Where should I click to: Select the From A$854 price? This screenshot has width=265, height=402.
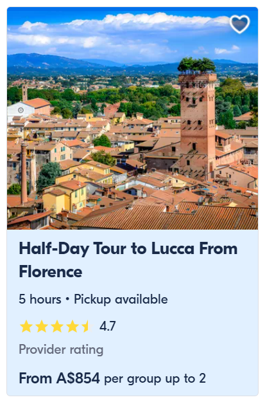tap(59, 378)
